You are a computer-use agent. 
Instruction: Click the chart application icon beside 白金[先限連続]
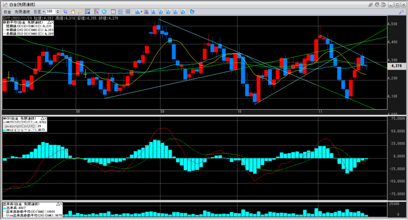(5, 5)
